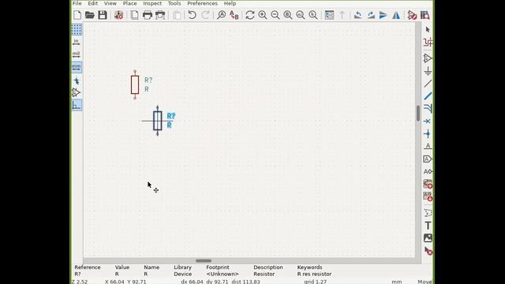Switch units to millimeters
Viewport: 505px width, 284px height.
pyautogui.click(x=77, y=67)
